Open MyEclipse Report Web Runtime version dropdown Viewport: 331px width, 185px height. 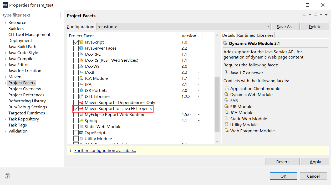199,115
